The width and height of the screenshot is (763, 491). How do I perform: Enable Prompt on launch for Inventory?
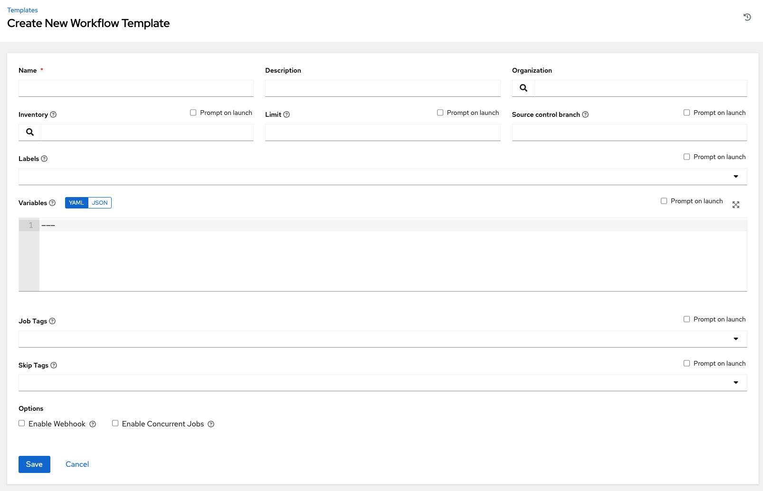pyautogui.click(x=193, y=112)
